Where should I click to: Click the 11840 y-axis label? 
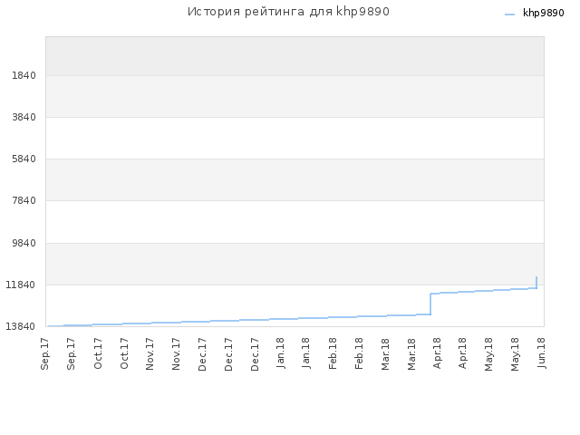point(21,285)
